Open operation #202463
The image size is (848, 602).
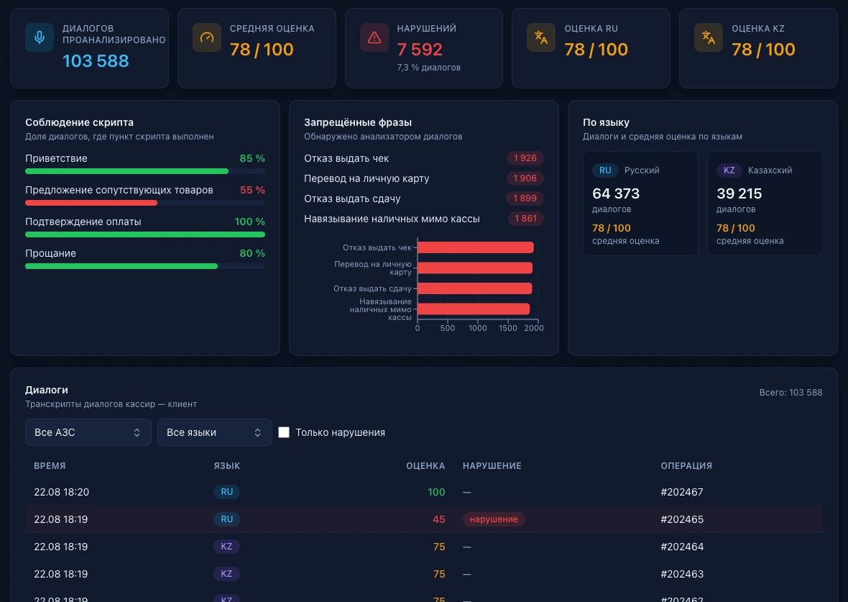[x=682, y=574]
